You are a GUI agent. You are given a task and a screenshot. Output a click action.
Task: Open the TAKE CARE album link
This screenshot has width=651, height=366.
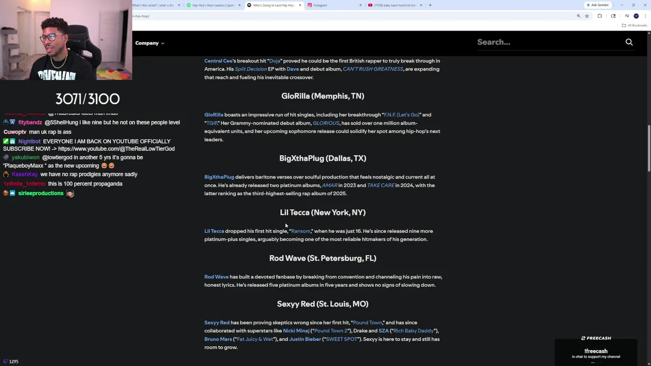[x=380, y=186]
